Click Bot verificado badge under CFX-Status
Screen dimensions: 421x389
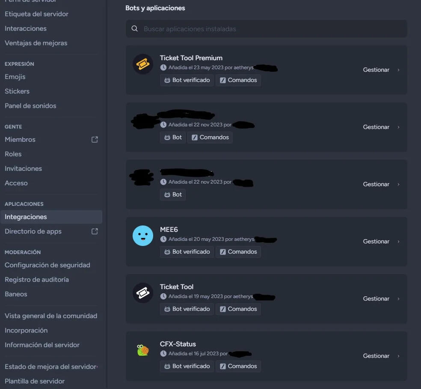(187, 366)
